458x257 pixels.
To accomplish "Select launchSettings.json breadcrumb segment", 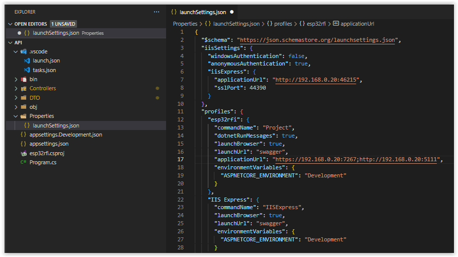I will pyautogui.click(x=236, y=24).
